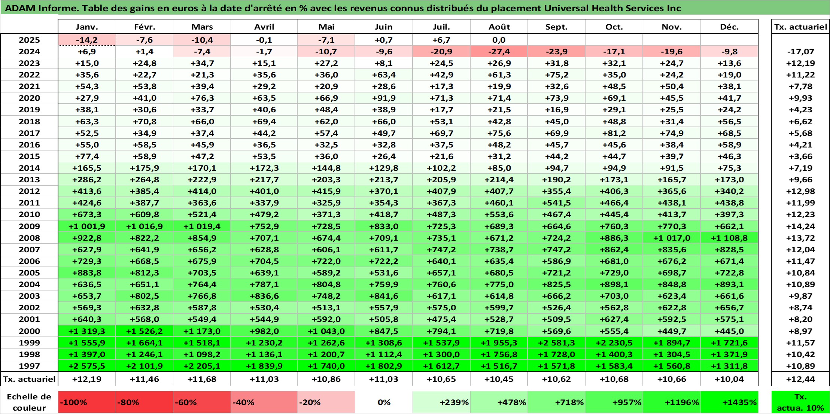Select cell value +982,0 for April 2000

[x=264, y=331]
